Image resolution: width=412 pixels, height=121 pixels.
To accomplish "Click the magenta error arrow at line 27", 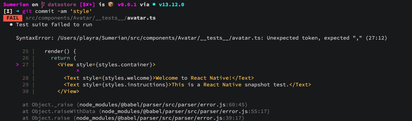I will 17,65.
